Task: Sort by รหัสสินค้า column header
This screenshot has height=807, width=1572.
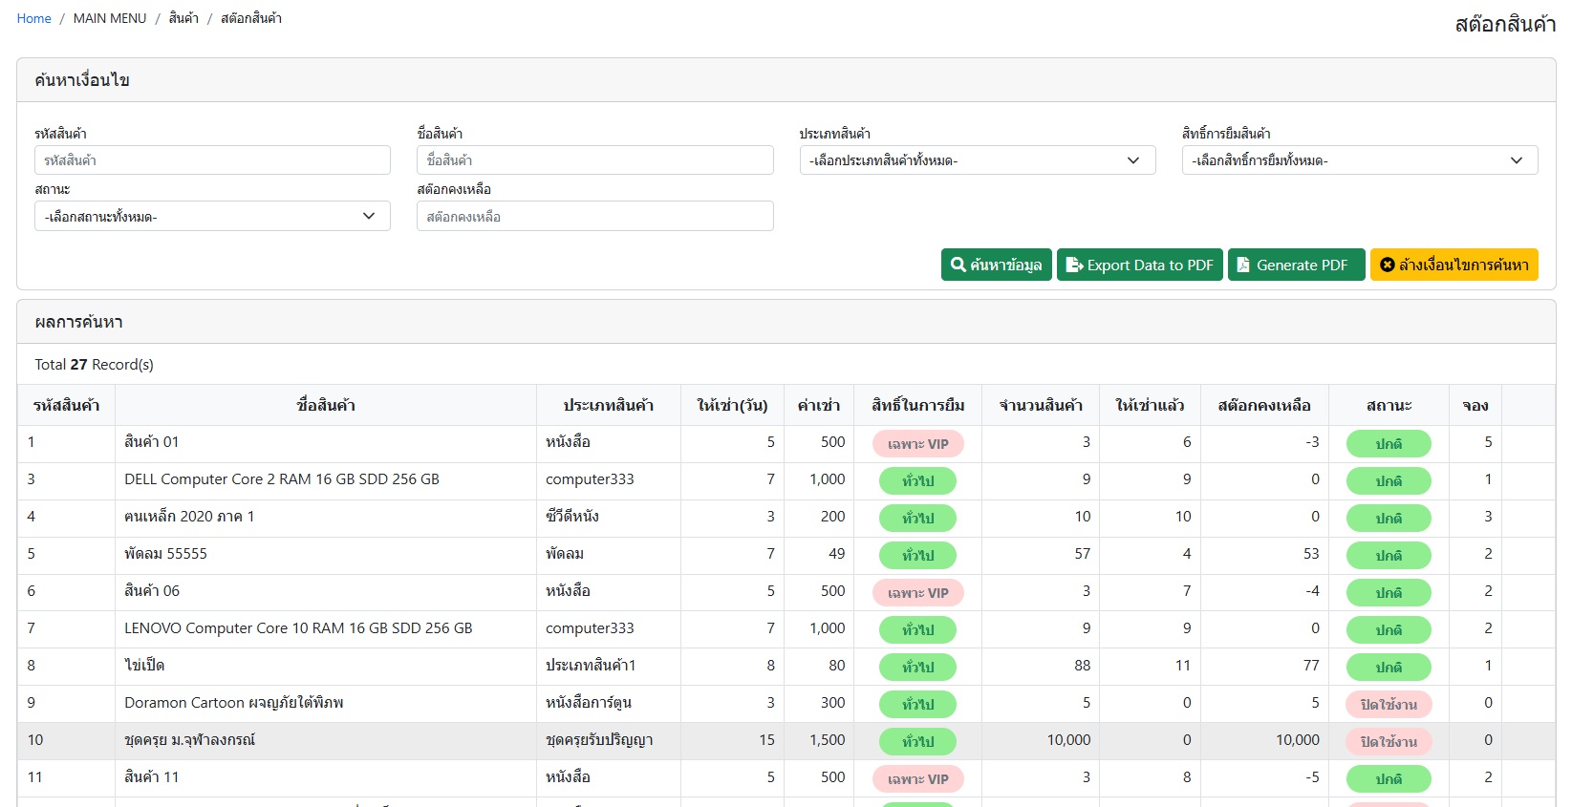Action: pos(66,406)
